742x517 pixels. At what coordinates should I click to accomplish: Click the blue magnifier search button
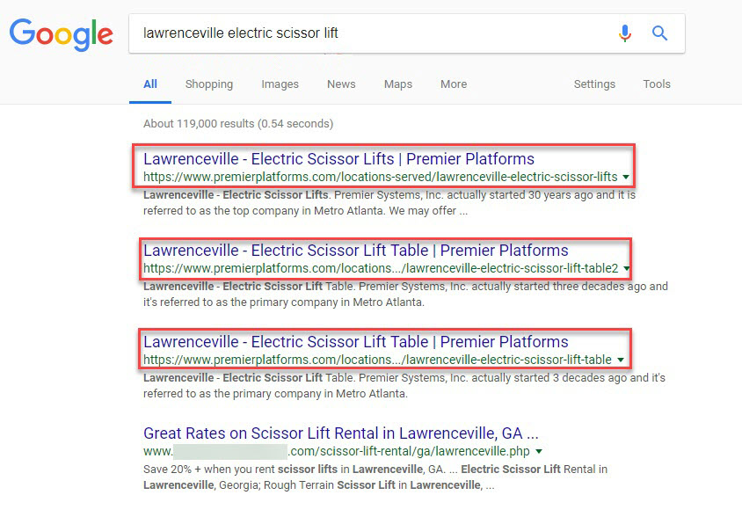659,33
